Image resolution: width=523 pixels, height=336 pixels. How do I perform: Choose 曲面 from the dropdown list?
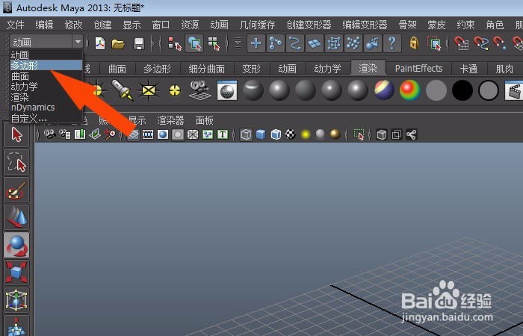point(46,76)
